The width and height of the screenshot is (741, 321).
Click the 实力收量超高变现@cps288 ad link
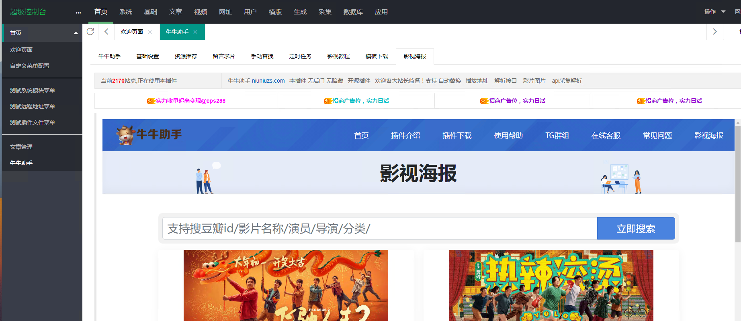186,101
